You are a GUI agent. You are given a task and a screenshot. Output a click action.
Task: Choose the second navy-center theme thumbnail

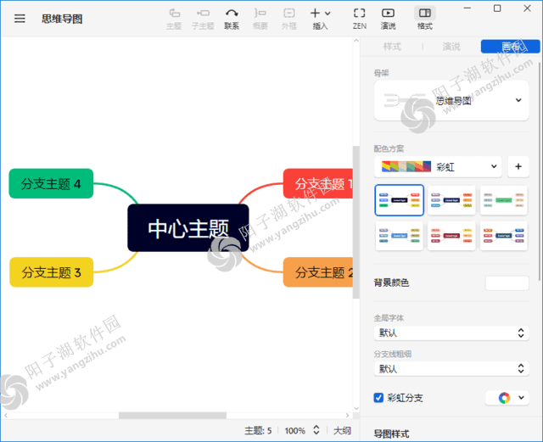(451, 200)
